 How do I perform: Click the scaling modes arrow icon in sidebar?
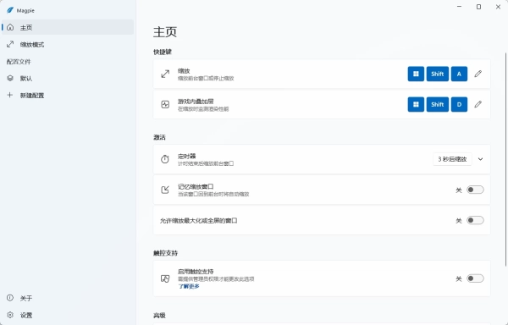(10, 44)
